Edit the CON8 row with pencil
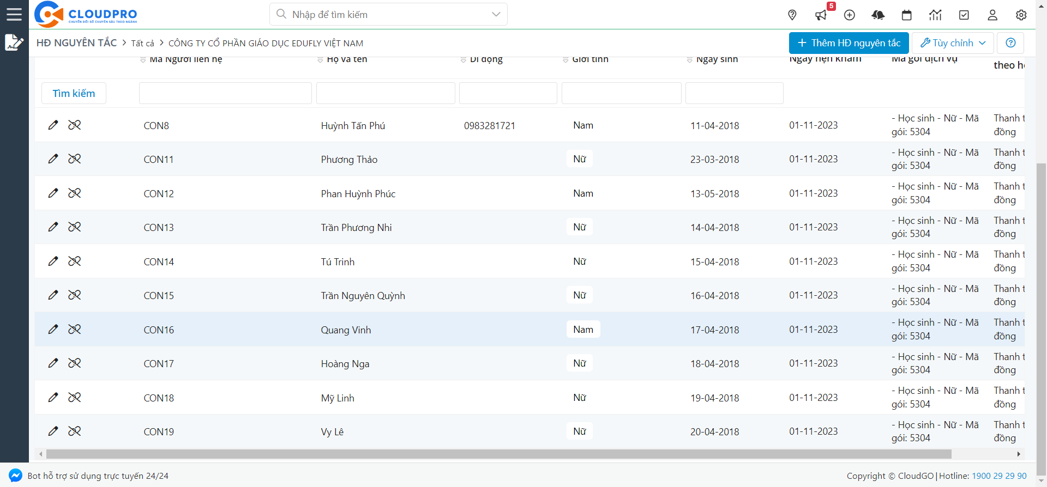 [x=53, y=125]
